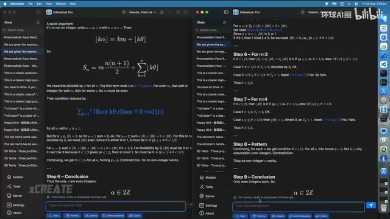This screenshot has width=390, height=219.
Task: Open the Inferencer app menu
Action: (17, 4)
